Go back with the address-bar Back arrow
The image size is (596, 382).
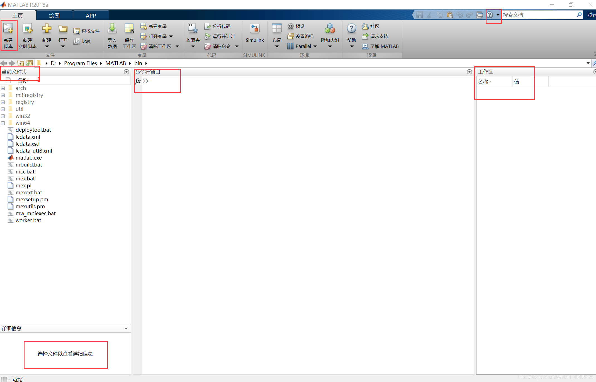pyautogui.click(x=4, y=63)
